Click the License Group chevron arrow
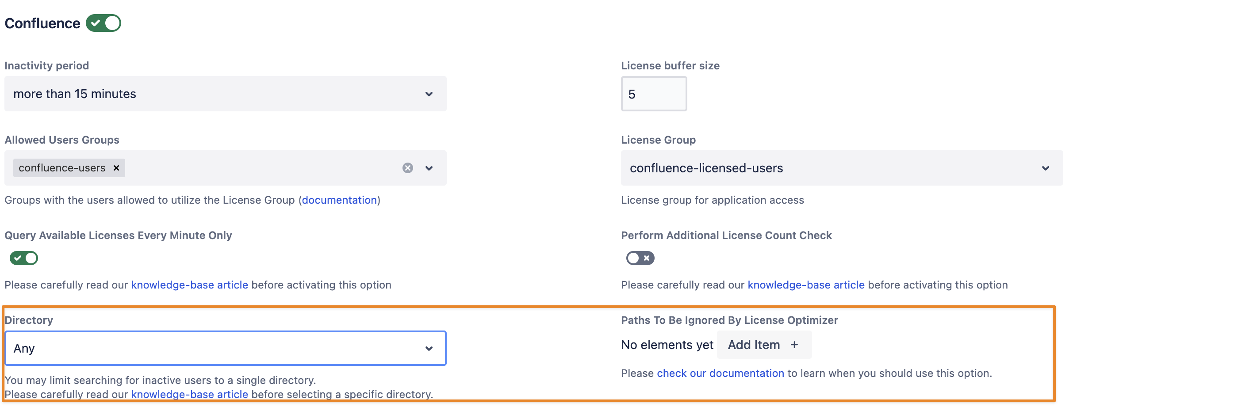 [x=1045, y=168]
